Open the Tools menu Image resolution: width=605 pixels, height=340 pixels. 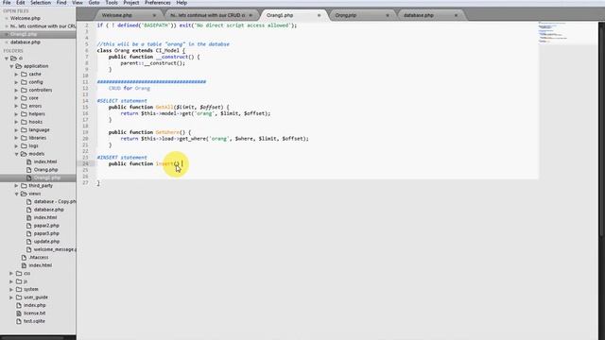tap(112, 3)
